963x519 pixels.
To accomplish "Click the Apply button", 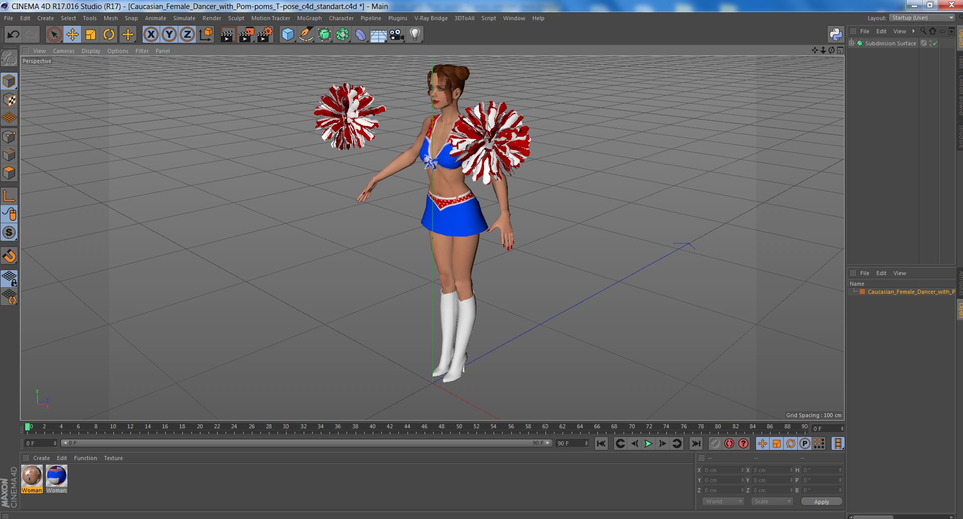I will (x=821, y=502).
